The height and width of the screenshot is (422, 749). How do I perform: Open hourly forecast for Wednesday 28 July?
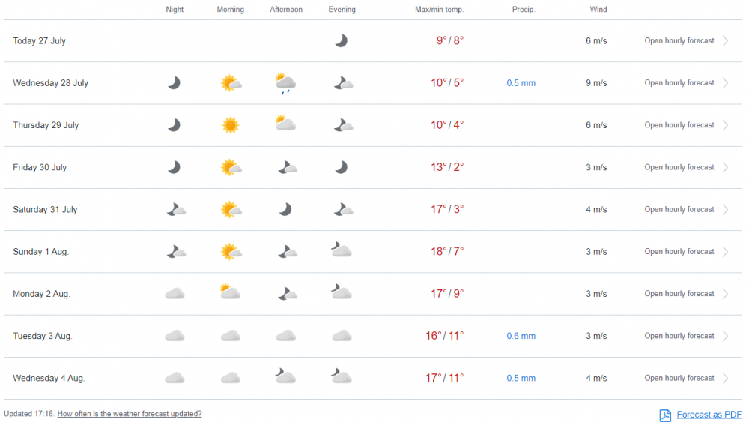pos(679,83)
